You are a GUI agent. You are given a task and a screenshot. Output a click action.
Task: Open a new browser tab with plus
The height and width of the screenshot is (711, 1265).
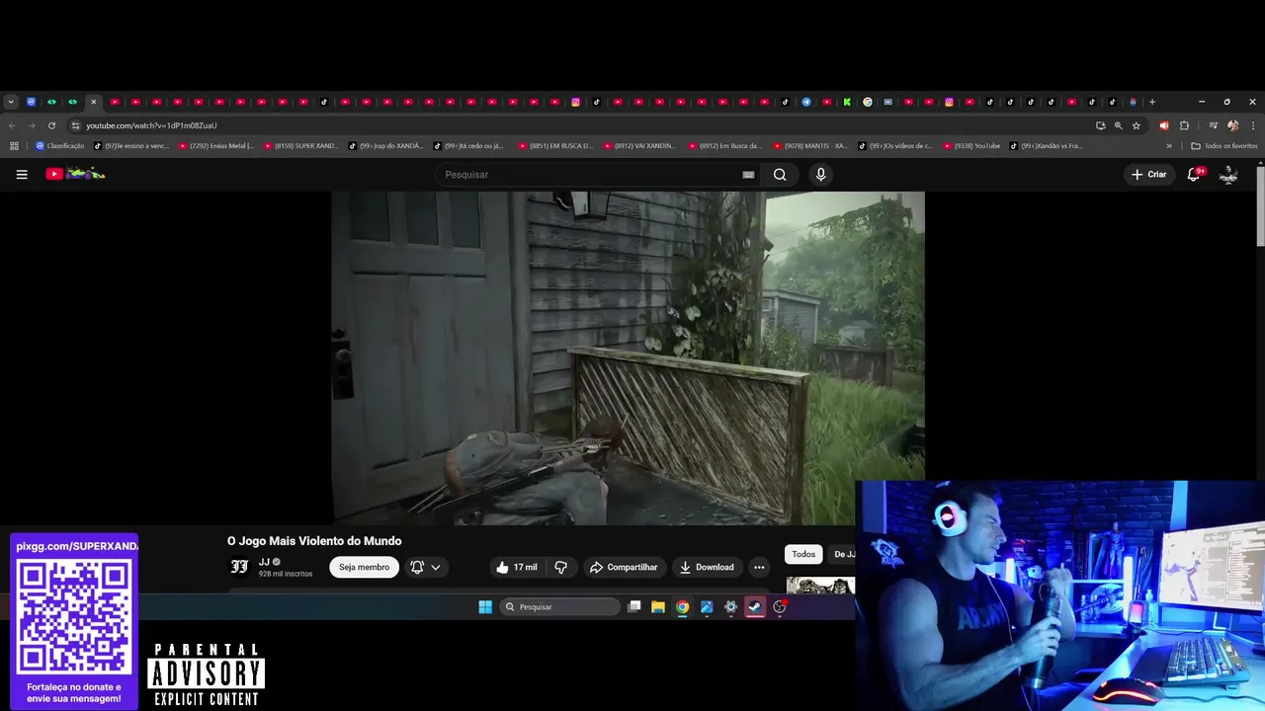(x=1152, y=102)
